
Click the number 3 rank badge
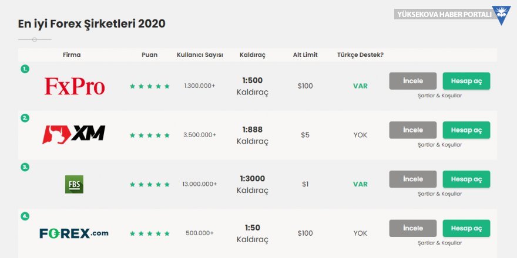tap(25, 167)
